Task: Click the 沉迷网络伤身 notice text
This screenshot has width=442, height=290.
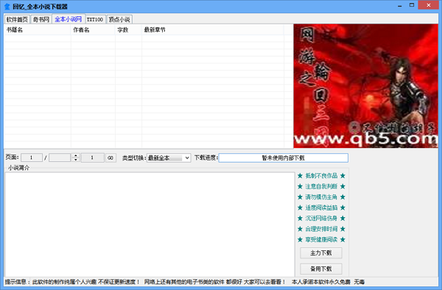Action: coord(321,218)
